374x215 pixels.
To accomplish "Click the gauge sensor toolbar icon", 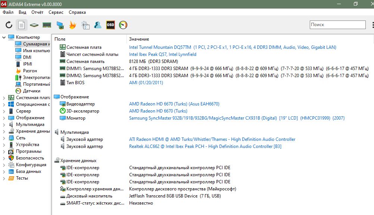I will [x=123, y=25].
